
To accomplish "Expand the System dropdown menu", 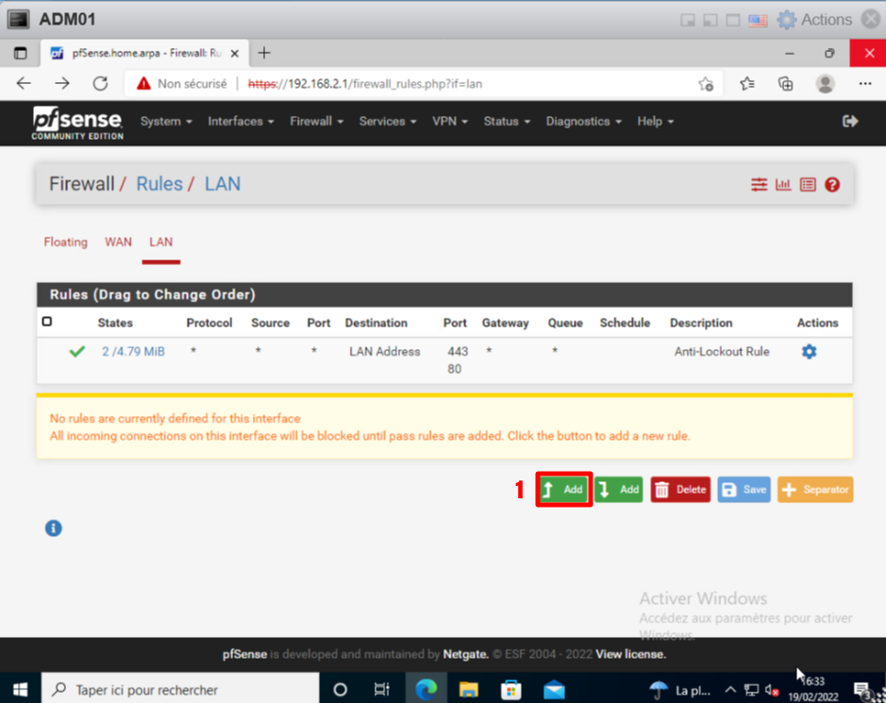I will pos(166,122).
